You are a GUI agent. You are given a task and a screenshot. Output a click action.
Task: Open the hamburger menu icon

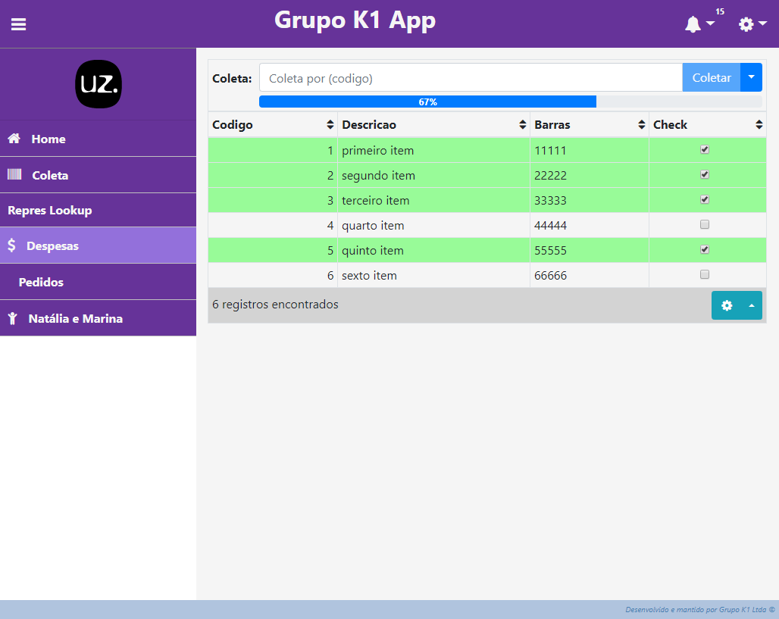point(18,24)
